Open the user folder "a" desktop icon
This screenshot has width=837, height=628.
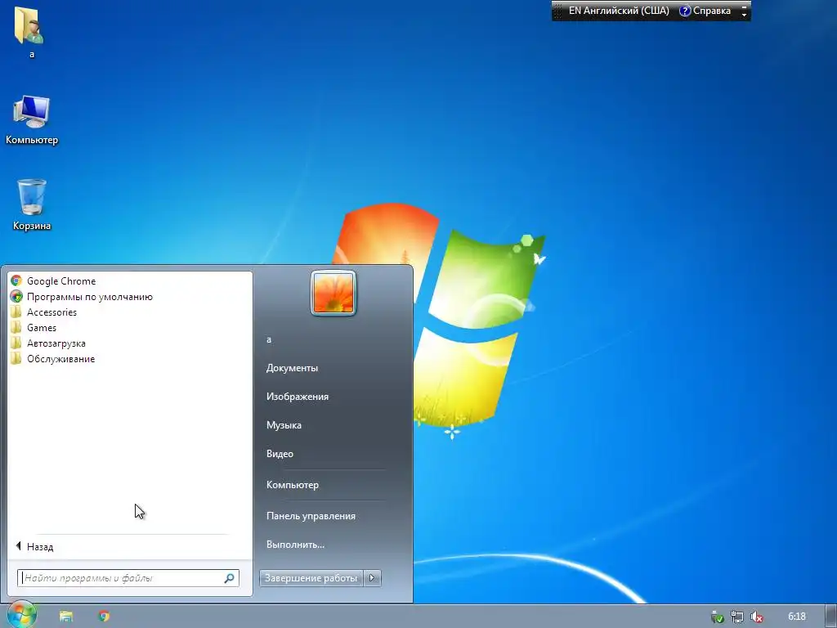[x=29, y=31]
